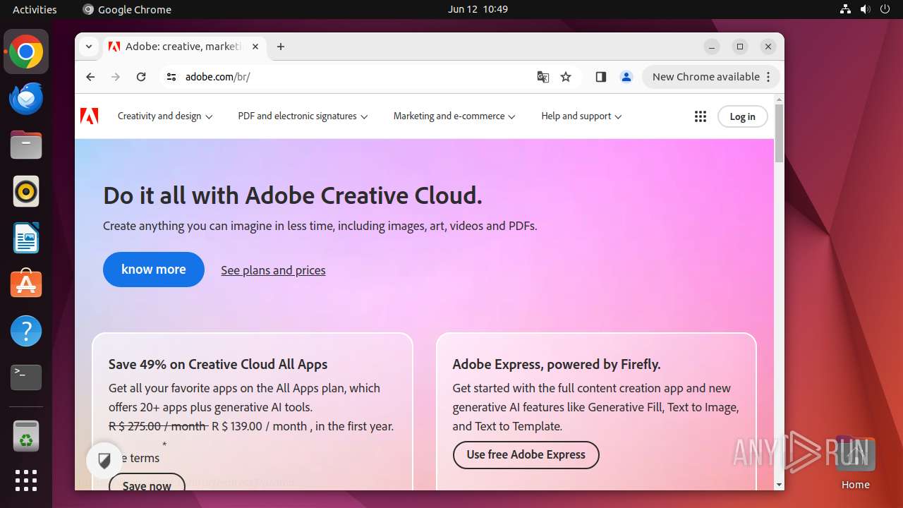Select the Adobe browser tab

(183, 47)
